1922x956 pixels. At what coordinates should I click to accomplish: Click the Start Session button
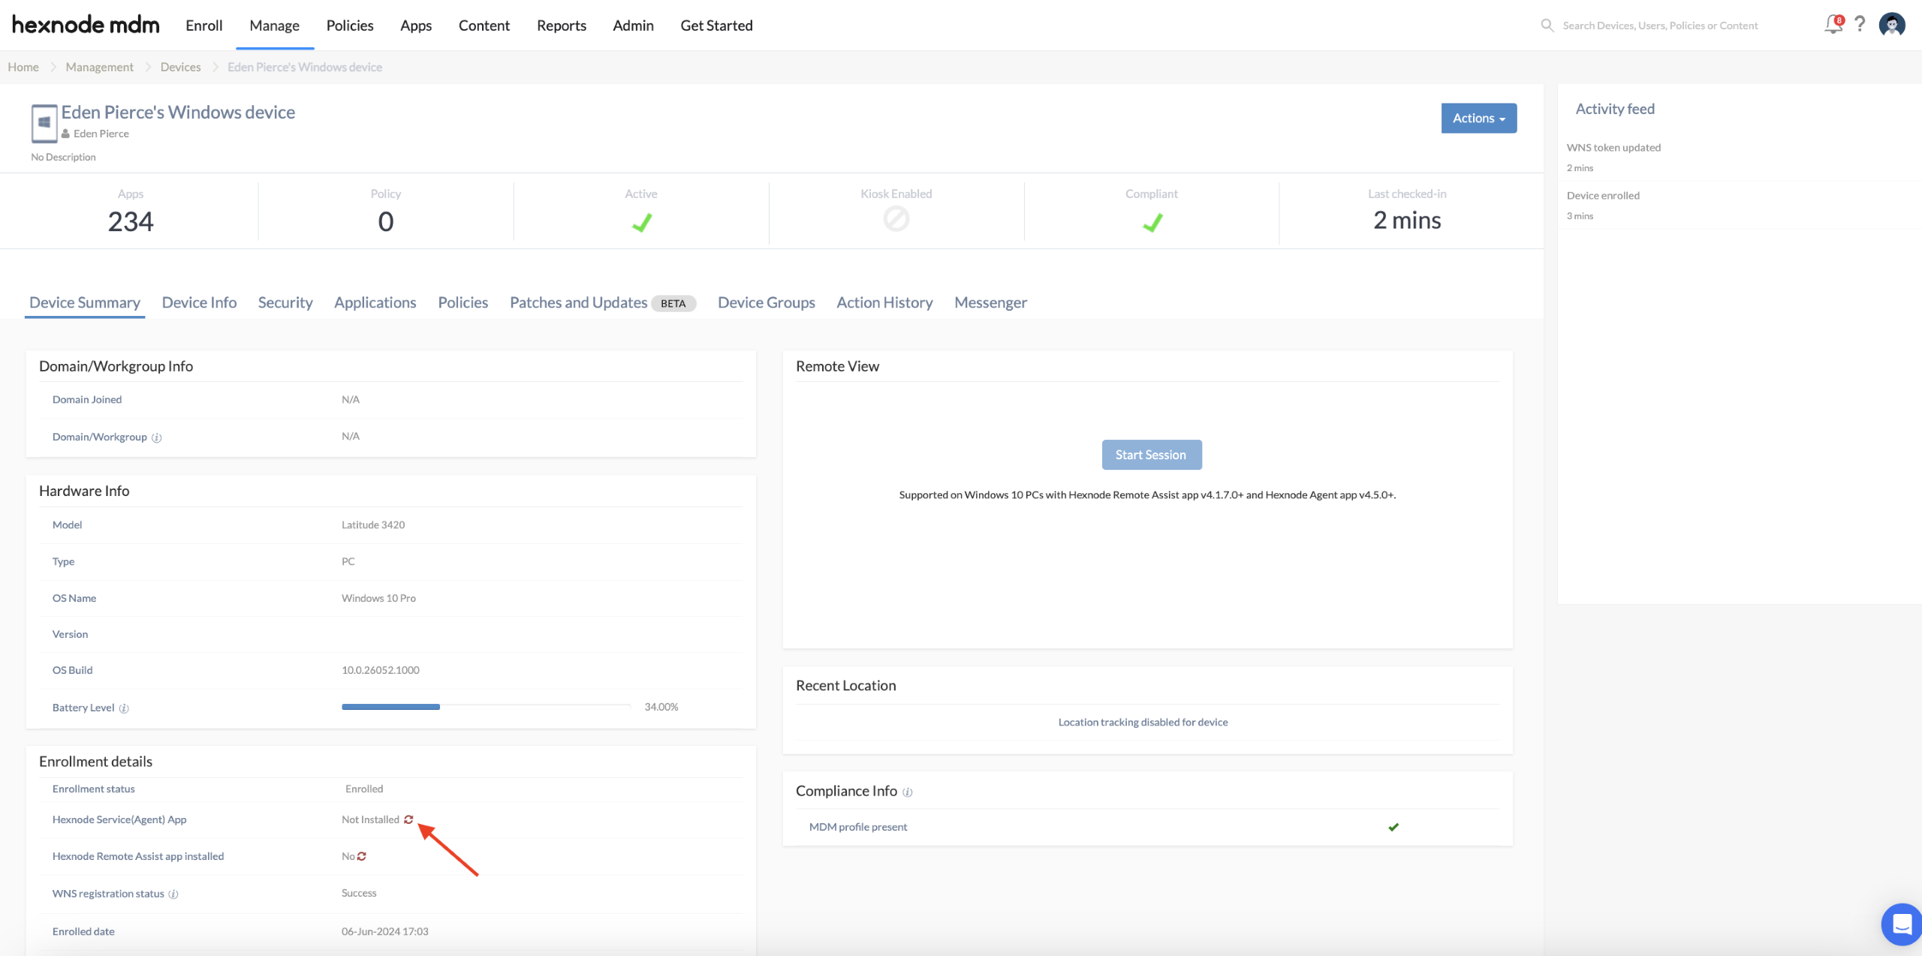1151,455
